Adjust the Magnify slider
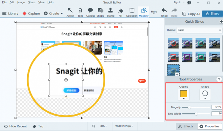 [190, 107]
